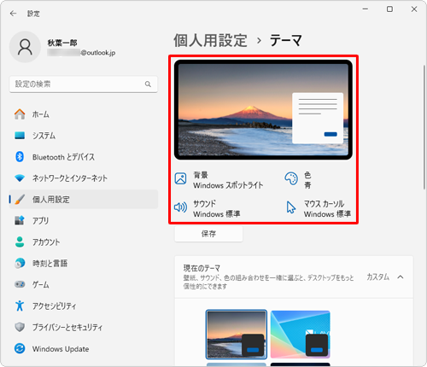Click the 時刻と言語 globe clock icon
This screenshot has width=427, height=367.
click(x=20, y=263)
